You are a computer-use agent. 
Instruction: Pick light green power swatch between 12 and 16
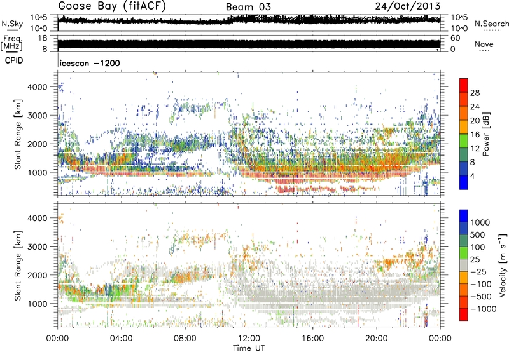pos(464,141)
